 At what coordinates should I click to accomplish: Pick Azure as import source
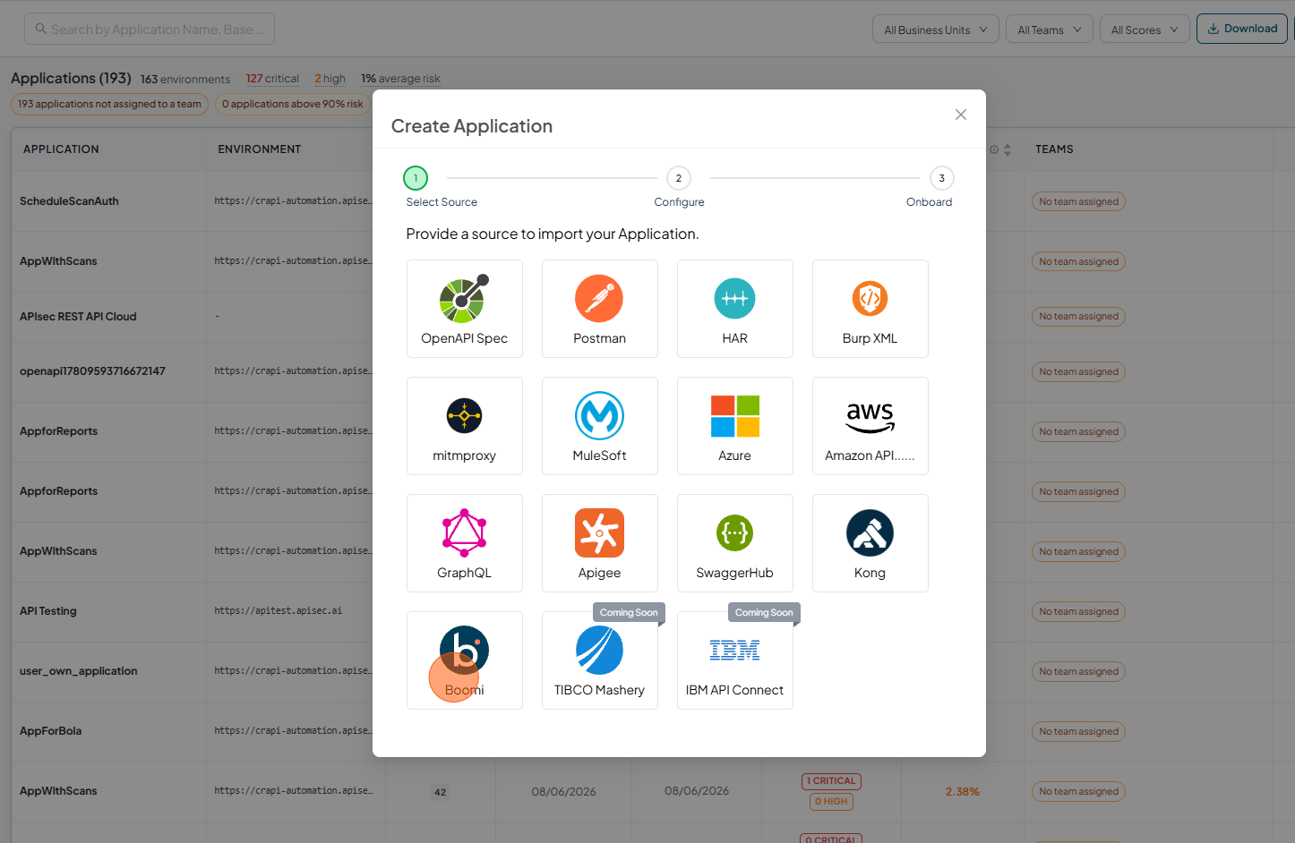click(x=735, y=426)
